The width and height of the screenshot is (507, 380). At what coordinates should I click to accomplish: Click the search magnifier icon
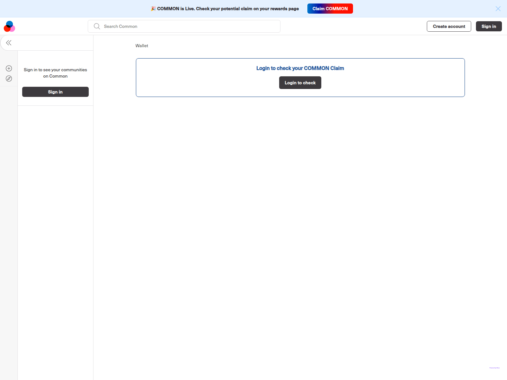coord(97,26)
